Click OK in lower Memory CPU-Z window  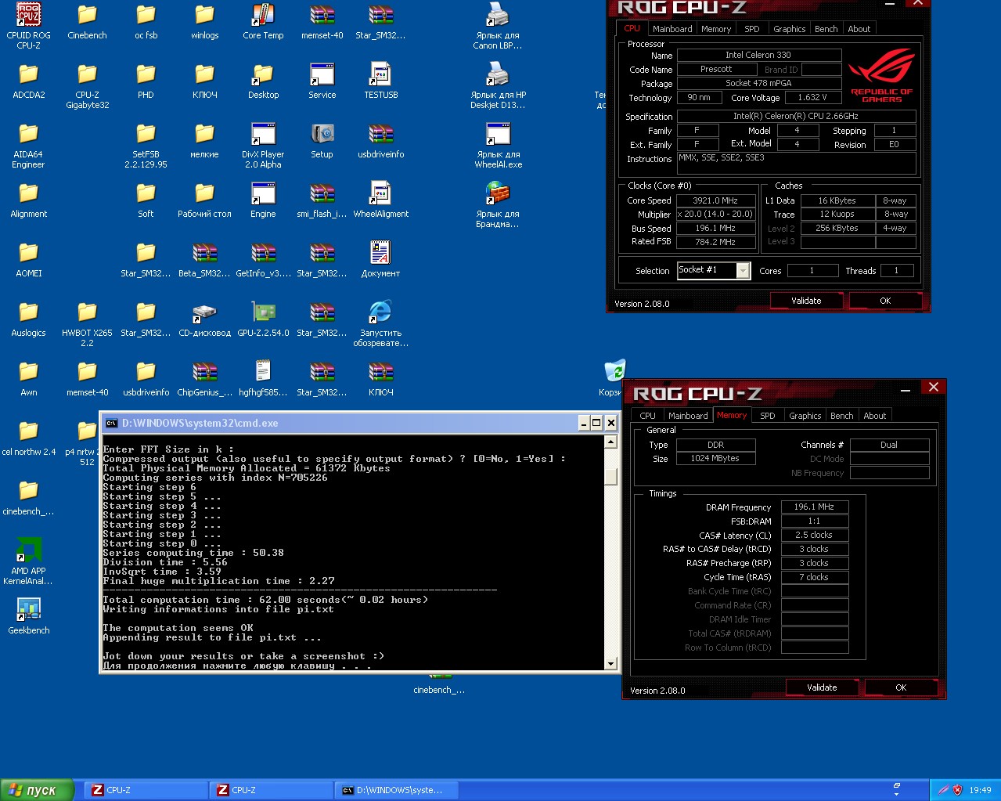pos(901,687)
